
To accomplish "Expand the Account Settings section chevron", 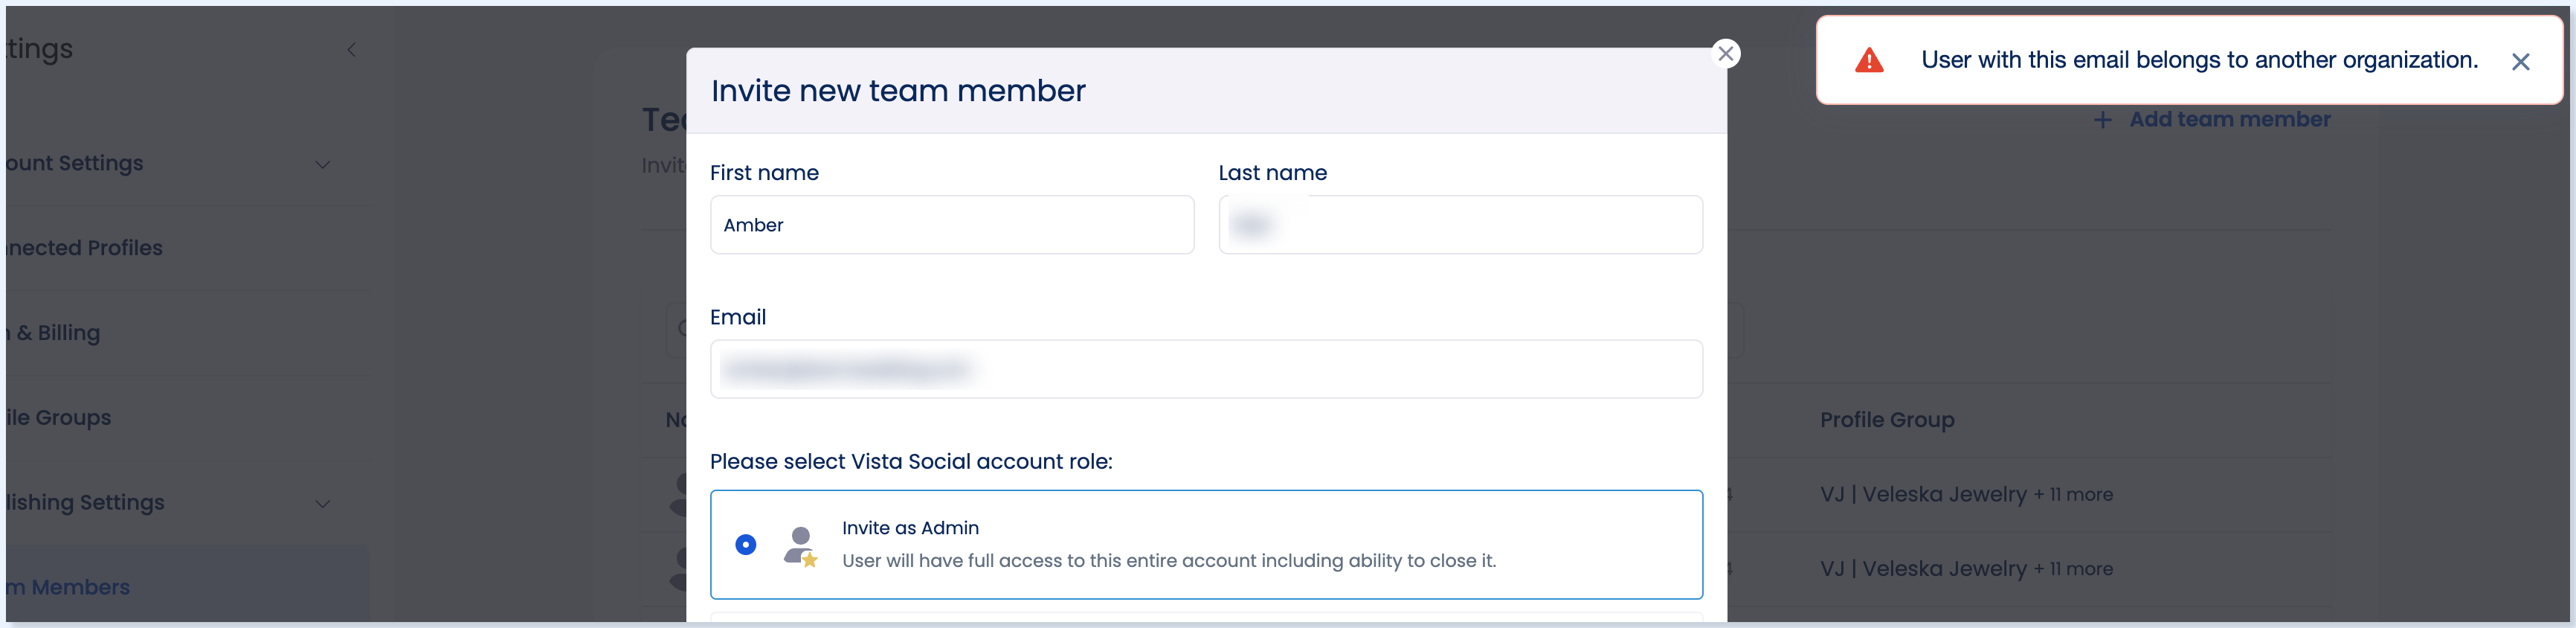I will [322, 164].
